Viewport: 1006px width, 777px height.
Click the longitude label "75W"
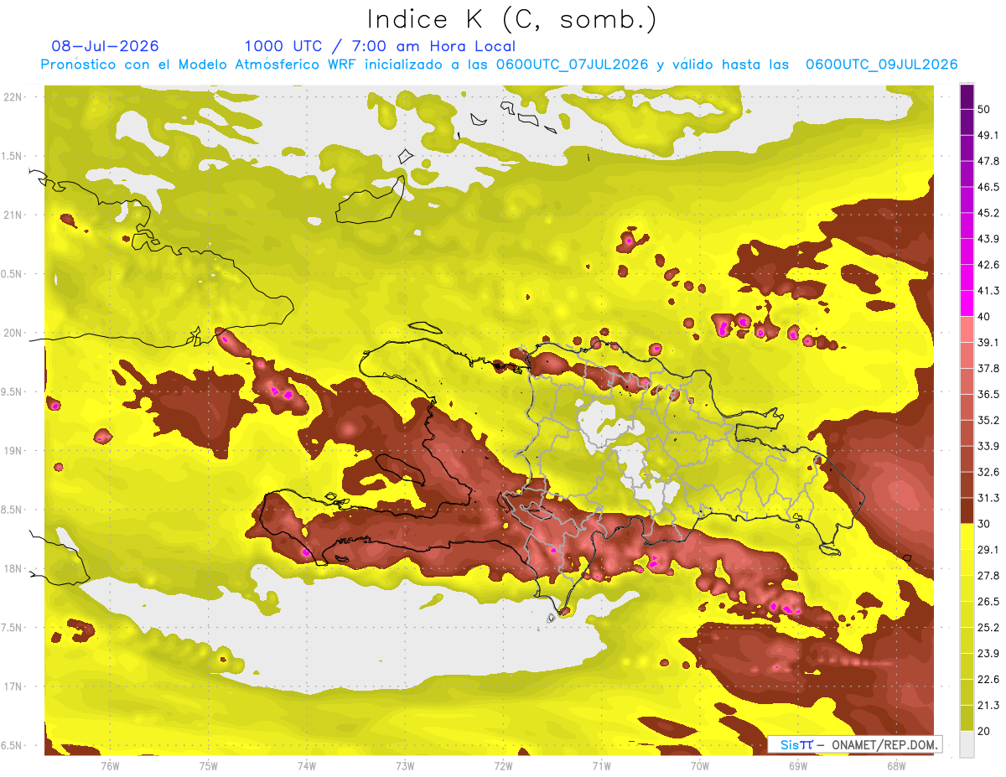click(x=209, y=766)
